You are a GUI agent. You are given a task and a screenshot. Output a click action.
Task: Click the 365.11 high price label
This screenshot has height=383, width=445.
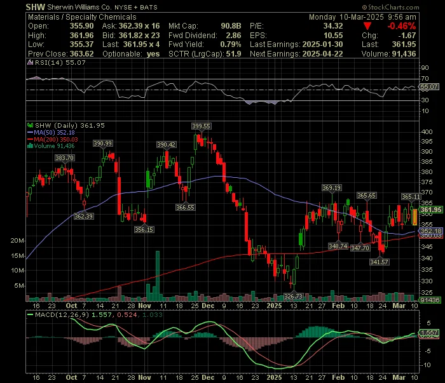point(411,196)
